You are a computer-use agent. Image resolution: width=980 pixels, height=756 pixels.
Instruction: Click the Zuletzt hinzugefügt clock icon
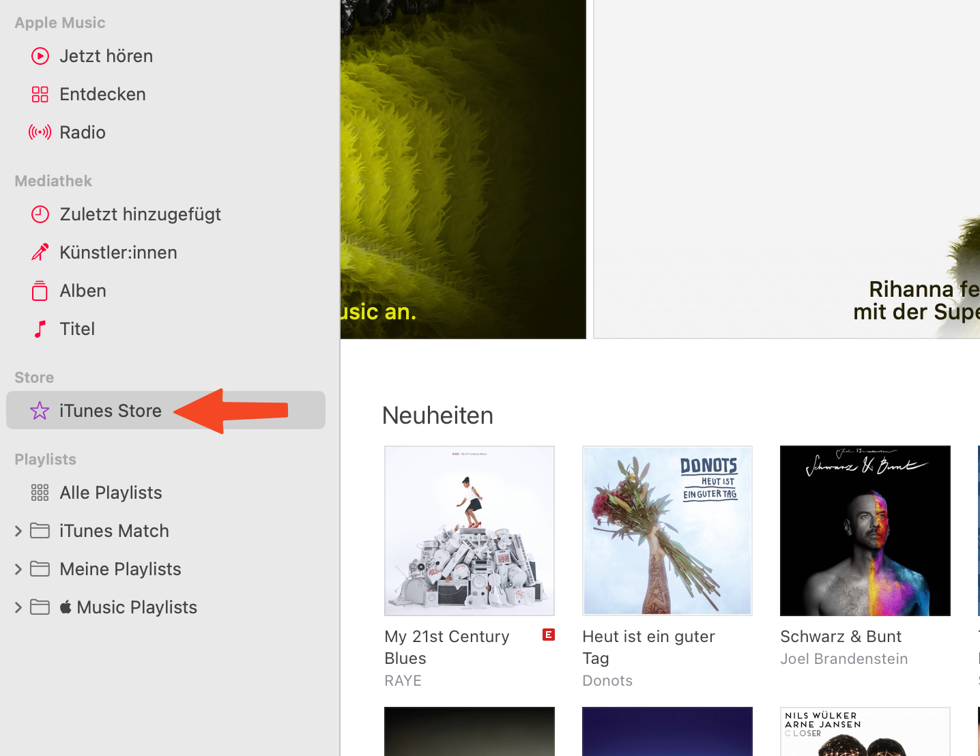[40, 214]
